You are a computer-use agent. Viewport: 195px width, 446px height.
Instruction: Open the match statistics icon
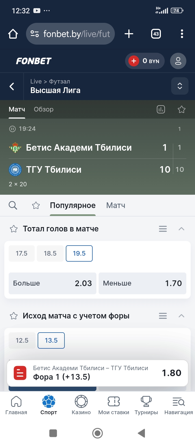161,109
